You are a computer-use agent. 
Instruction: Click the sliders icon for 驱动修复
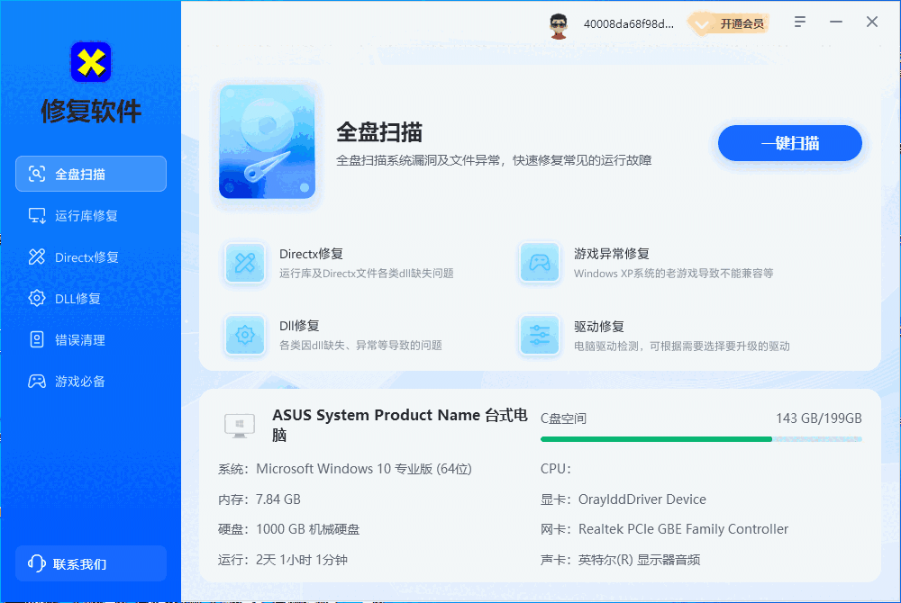click(x=539, y=336)
